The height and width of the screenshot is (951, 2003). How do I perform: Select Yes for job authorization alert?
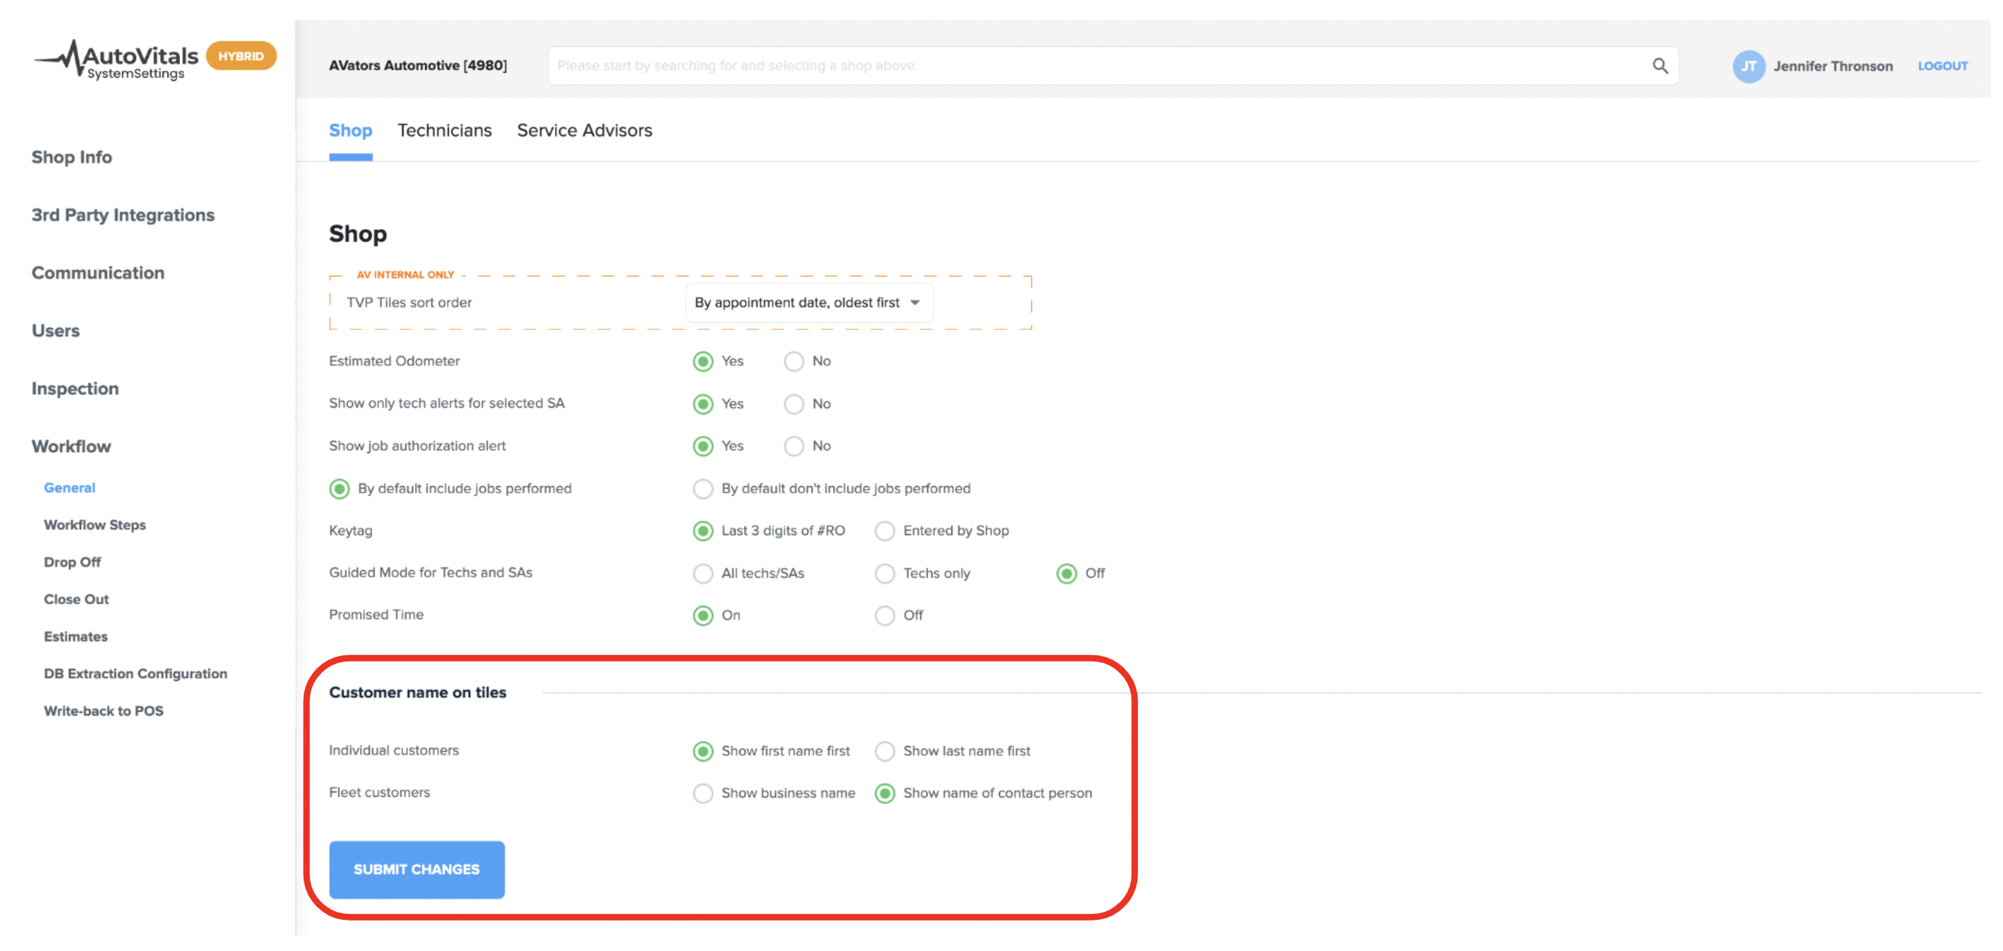[703, 446]
